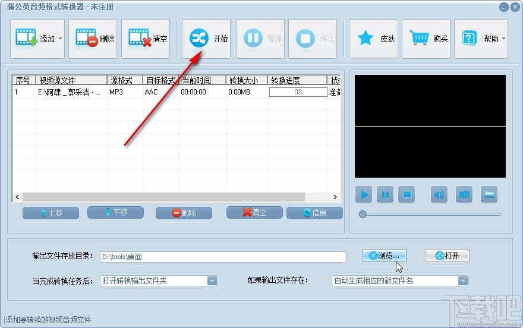Open the 皮肤 skin options
The image size is (523, 328).
pos(373,39)
